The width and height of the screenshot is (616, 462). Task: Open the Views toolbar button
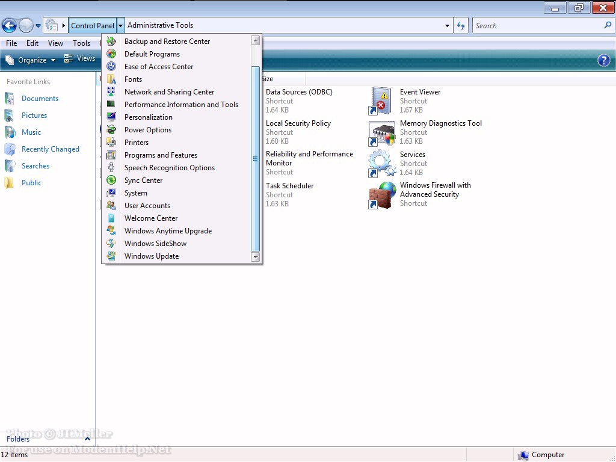(80, 58)
